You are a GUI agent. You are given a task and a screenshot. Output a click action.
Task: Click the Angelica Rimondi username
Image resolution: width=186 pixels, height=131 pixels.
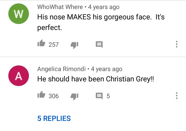(x=61, y=69)
